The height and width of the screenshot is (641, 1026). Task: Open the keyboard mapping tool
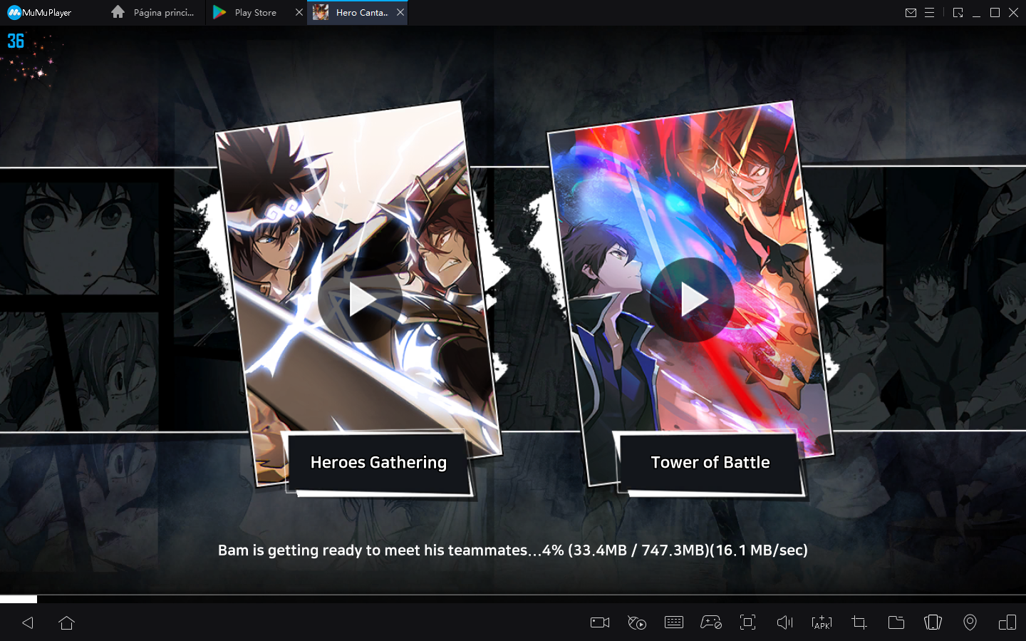click(x=674, y=622)
